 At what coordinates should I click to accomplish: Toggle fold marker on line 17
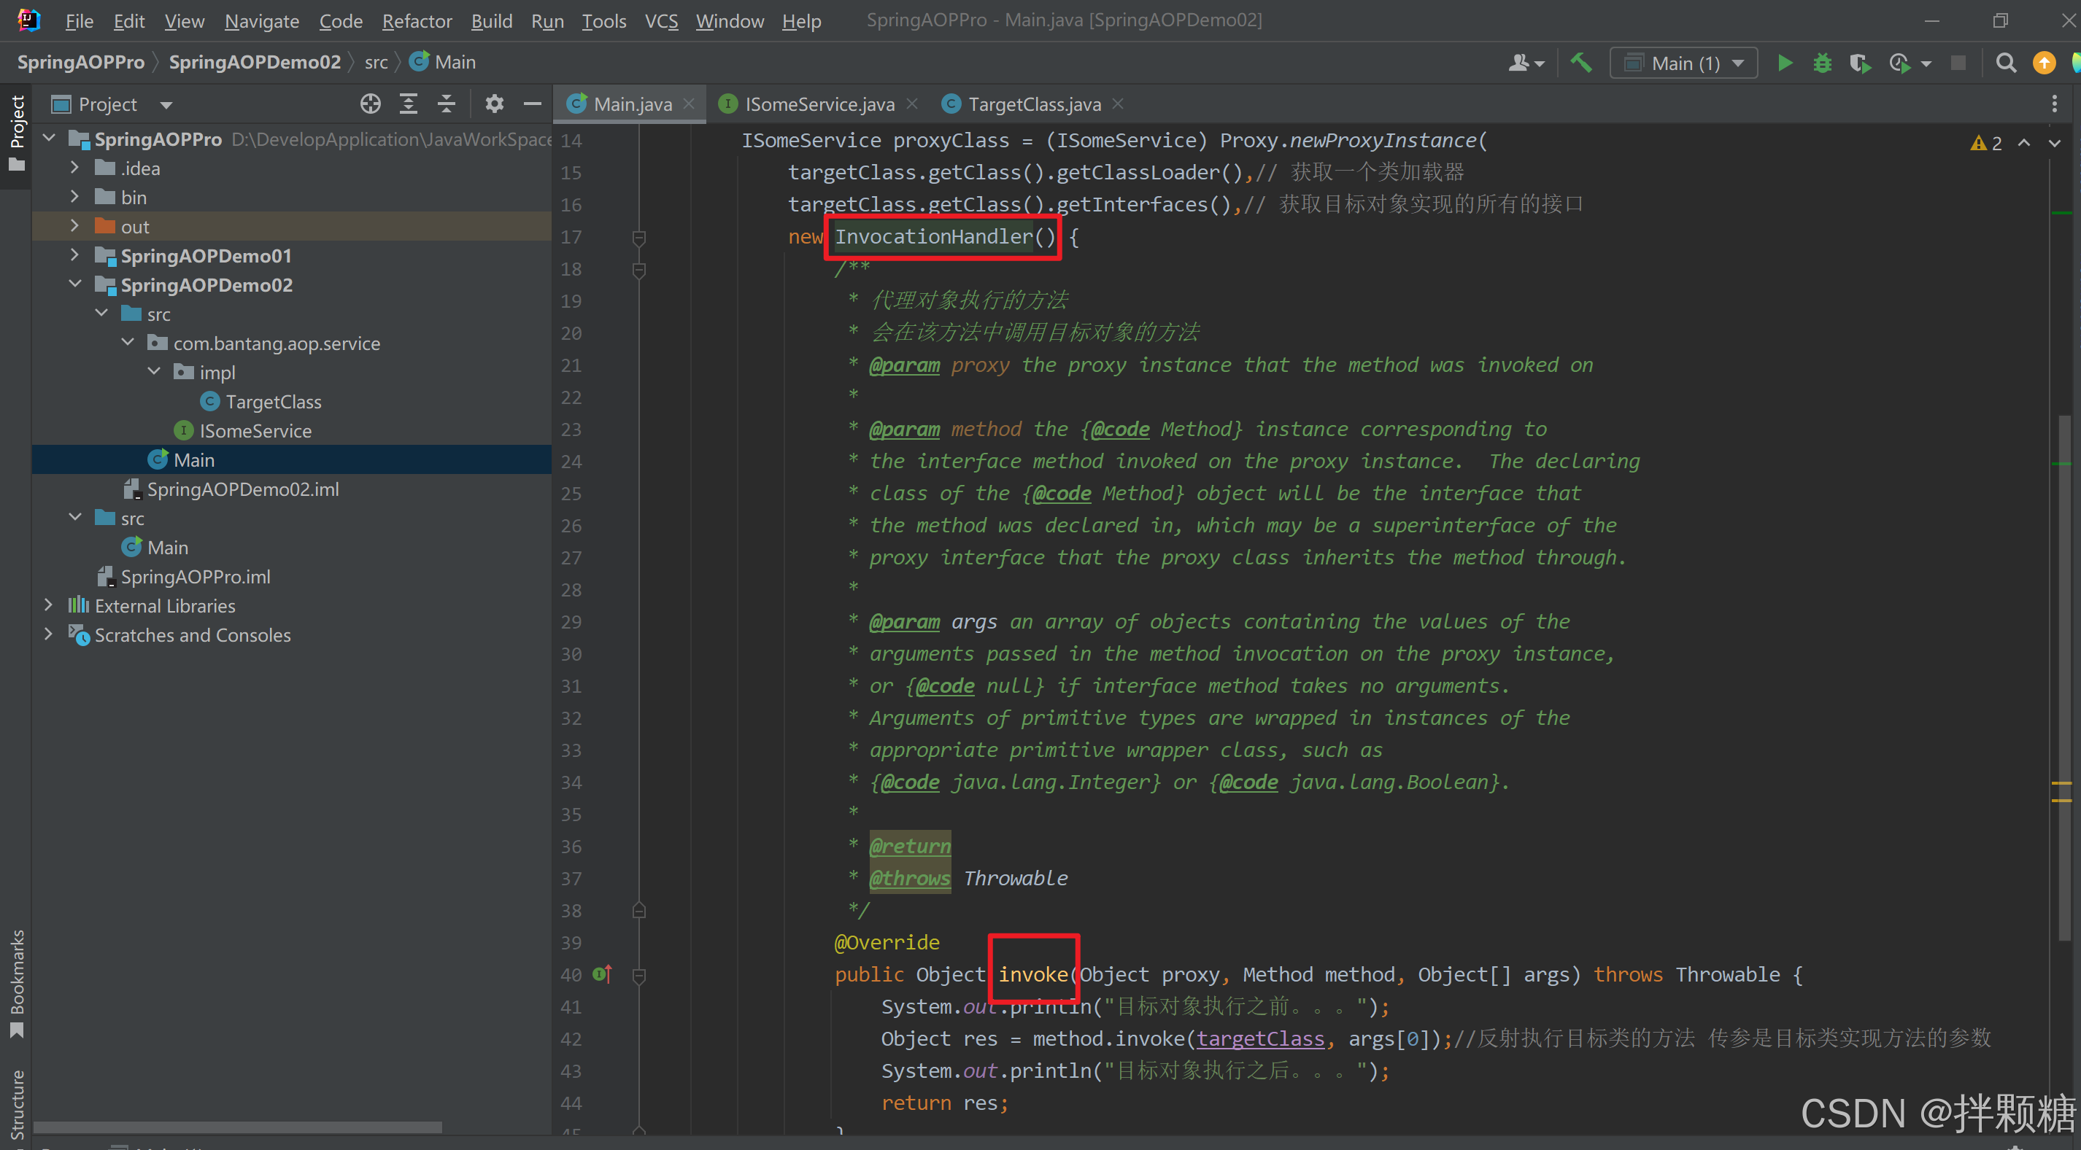638,238
